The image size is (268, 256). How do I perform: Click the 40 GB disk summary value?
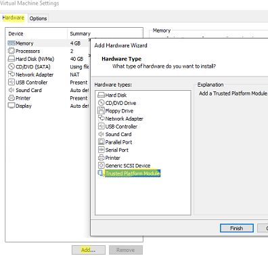tap(76, 59)
